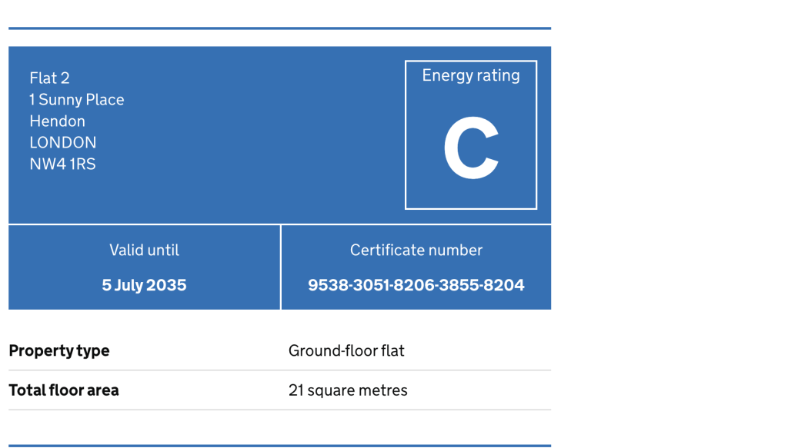
Task: Click the grey line under Property type
Action: point(280,370)
